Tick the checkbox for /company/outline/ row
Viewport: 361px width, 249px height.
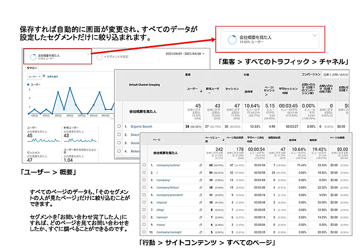144,165
